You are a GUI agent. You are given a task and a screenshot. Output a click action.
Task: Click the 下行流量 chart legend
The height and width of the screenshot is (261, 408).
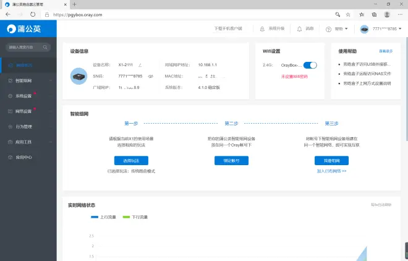(135, 217)
